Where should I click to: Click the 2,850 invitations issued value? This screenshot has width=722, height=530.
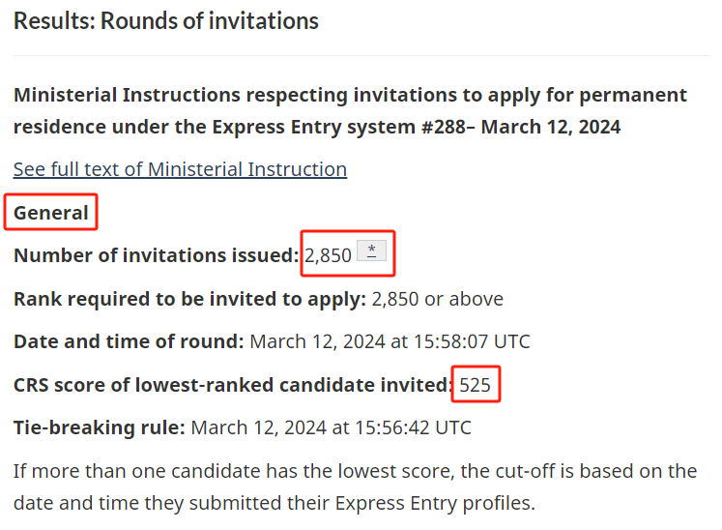pyautogui.click(x=328, y=255)
